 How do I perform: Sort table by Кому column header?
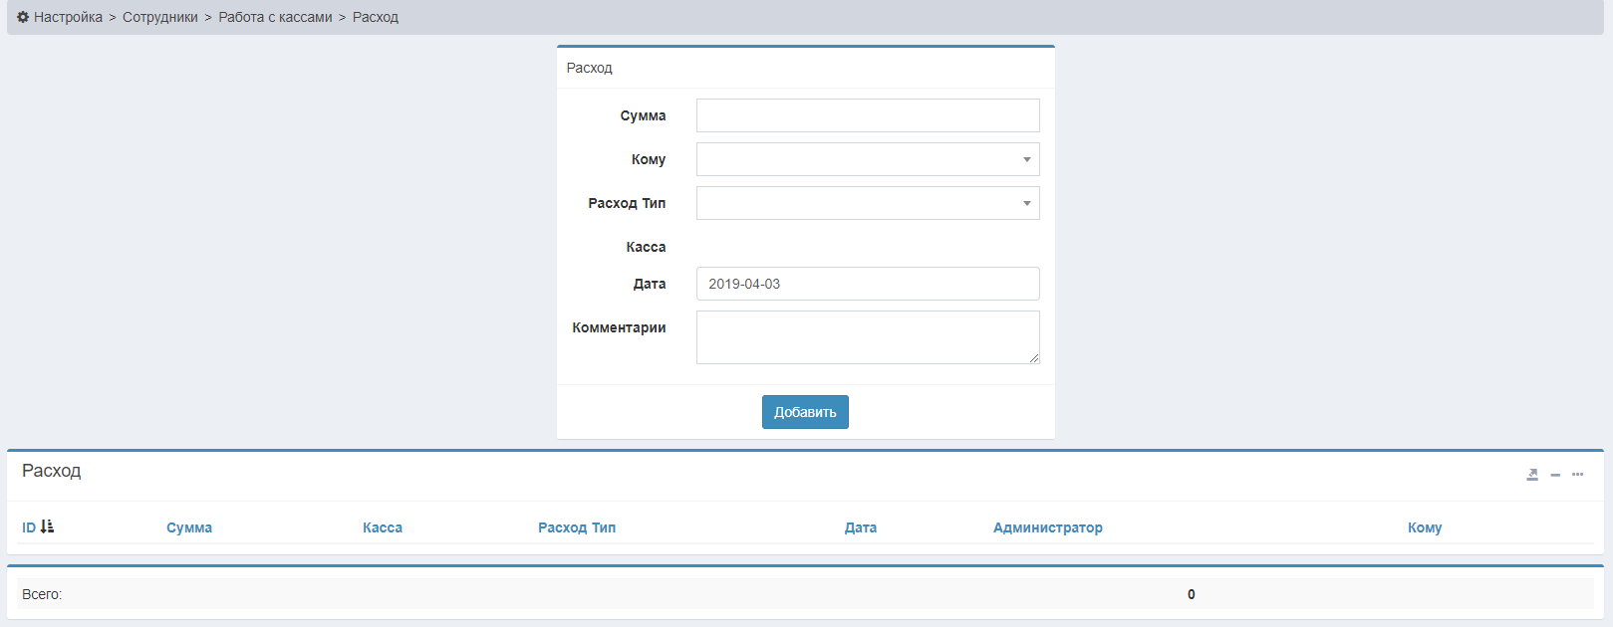click(x=1425, y=527)
